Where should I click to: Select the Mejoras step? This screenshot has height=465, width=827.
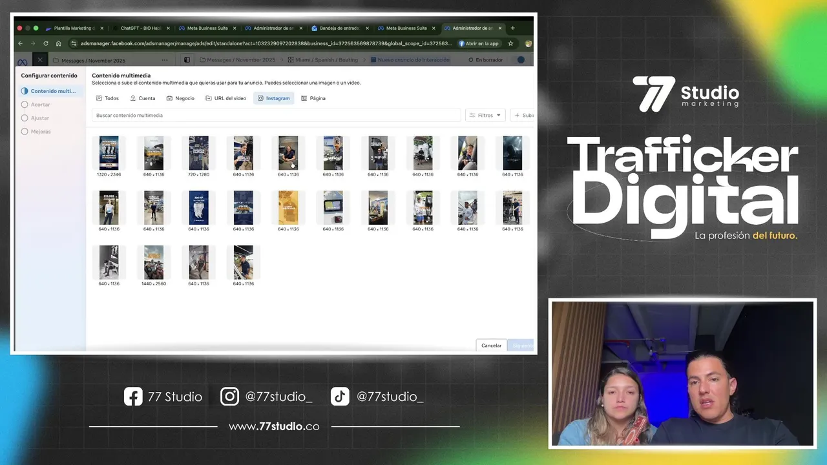[36, 132]
